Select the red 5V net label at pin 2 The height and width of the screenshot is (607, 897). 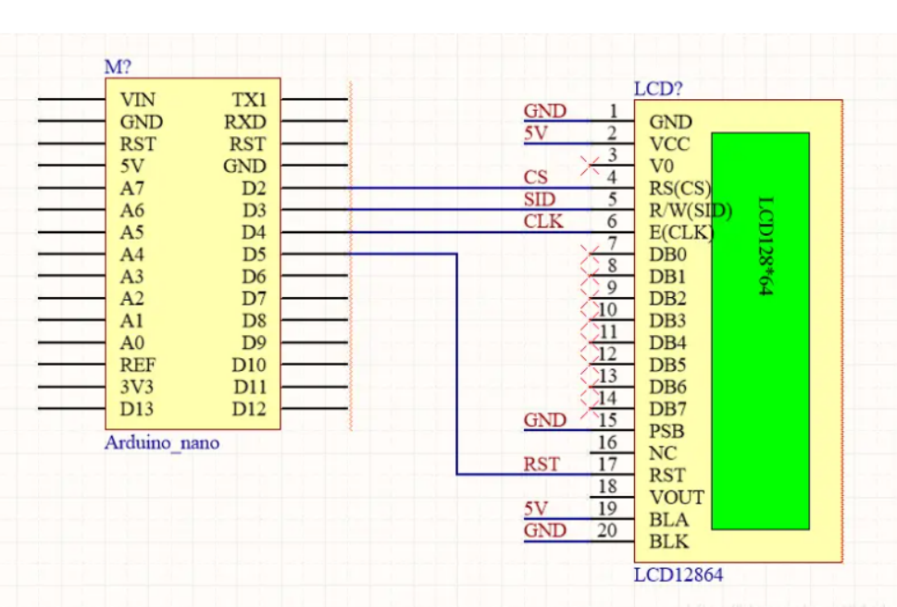pos(535,133)
